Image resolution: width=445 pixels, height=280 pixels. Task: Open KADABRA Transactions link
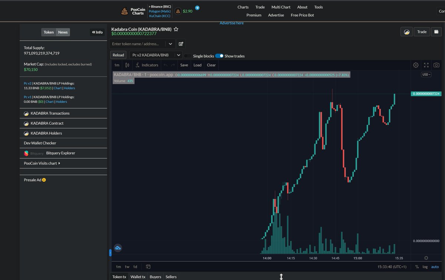pos(50,113)
